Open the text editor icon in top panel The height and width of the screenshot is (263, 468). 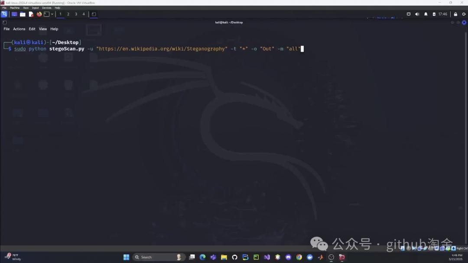point(31,14)
